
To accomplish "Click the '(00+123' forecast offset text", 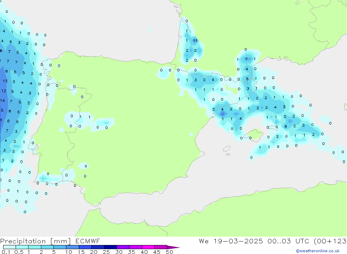I will [x=330, y=241].
